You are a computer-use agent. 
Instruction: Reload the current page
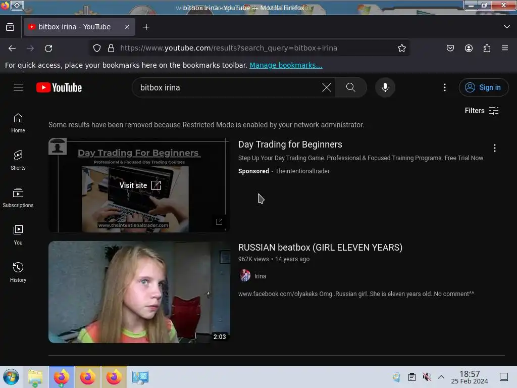[x=48, y=48]
